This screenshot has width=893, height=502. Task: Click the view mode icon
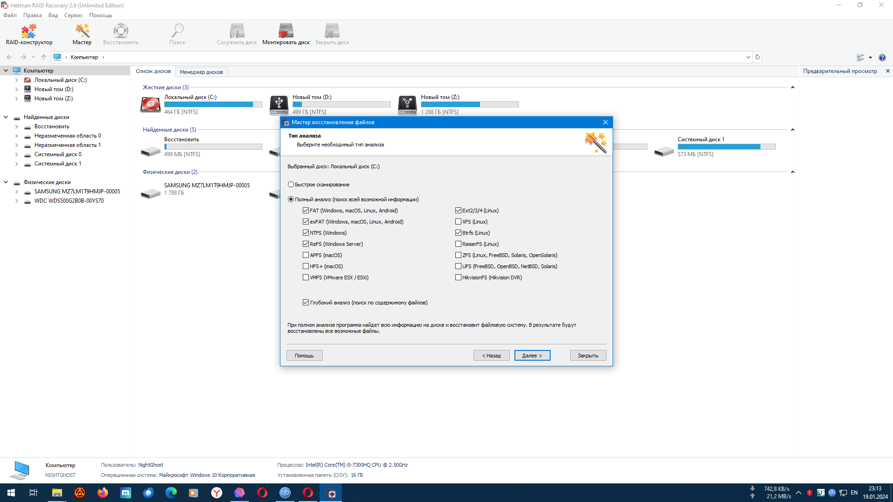[x=860, y=58]
